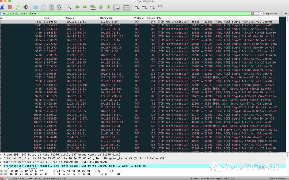Toggle packet colorizing rules icon
The height and width of the screenshot is (180, 289).
(x=127, y=7)
